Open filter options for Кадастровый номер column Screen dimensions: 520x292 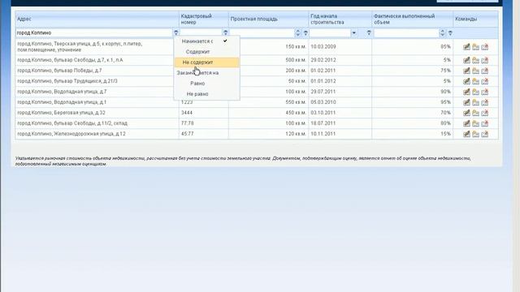point(226,32)
